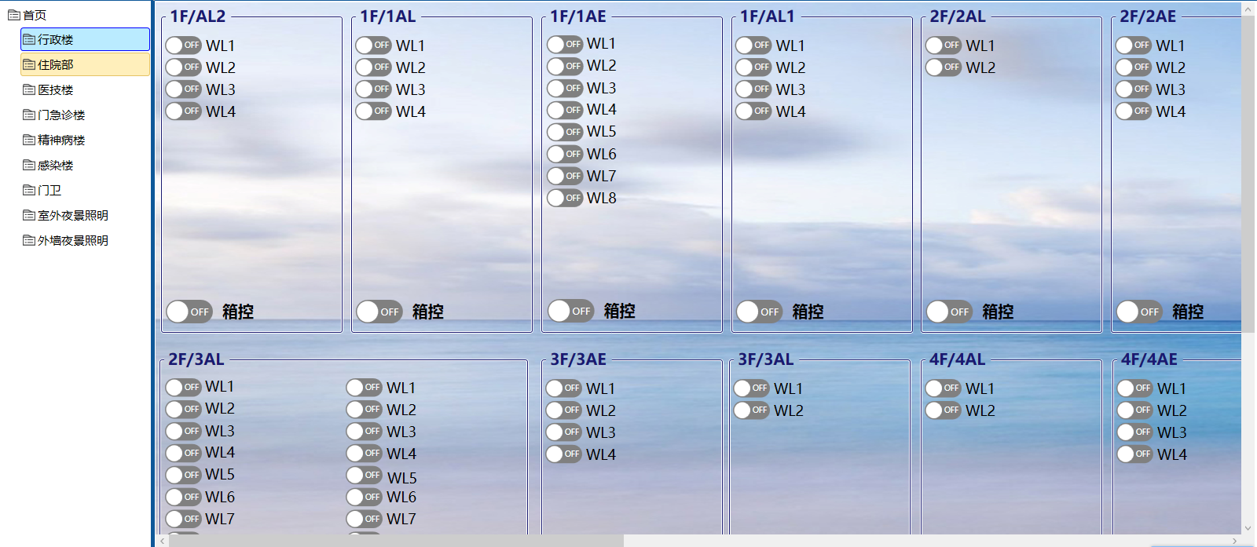
Task: Click the icon beside 外墙夜景照明
Action: (29, 241)
